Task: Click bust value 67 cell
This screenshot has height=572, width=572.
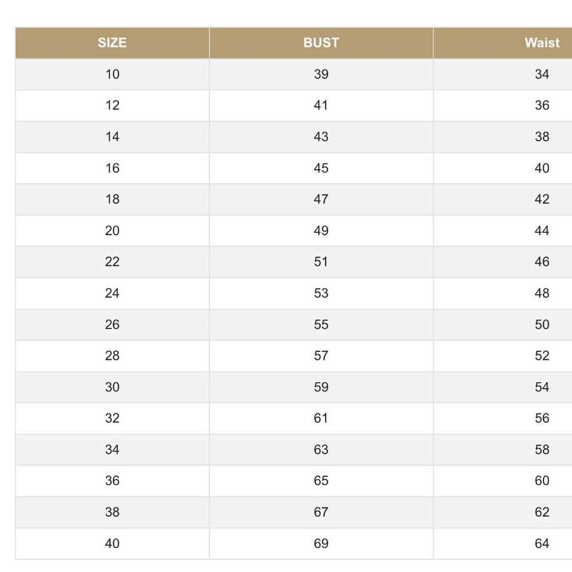Action: coord(321,512)
